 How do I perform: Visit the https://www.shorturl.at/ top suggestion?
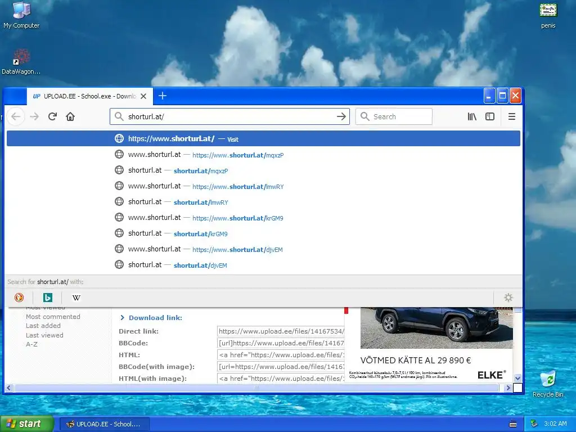(x=263, y=138)
